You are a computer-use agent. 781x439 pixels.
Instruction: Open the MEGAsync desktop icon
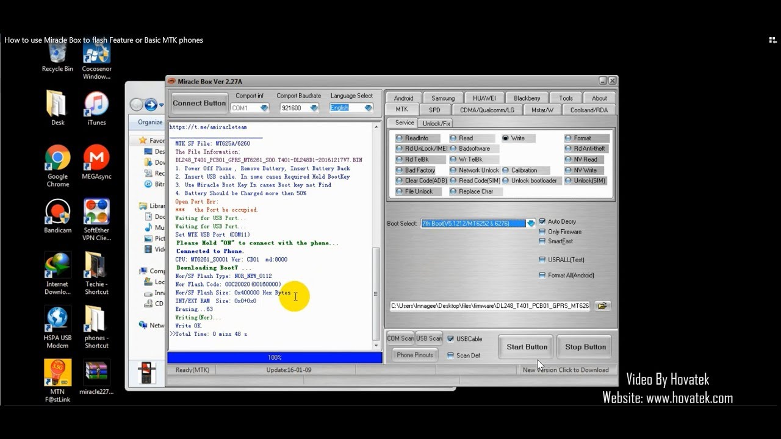[x=96, y=162]
